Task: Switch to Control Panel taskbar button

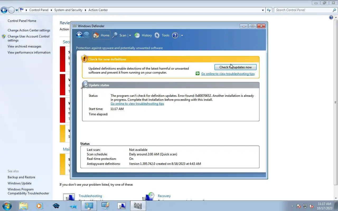Action: pyautogui.click(x=89, y=206)
